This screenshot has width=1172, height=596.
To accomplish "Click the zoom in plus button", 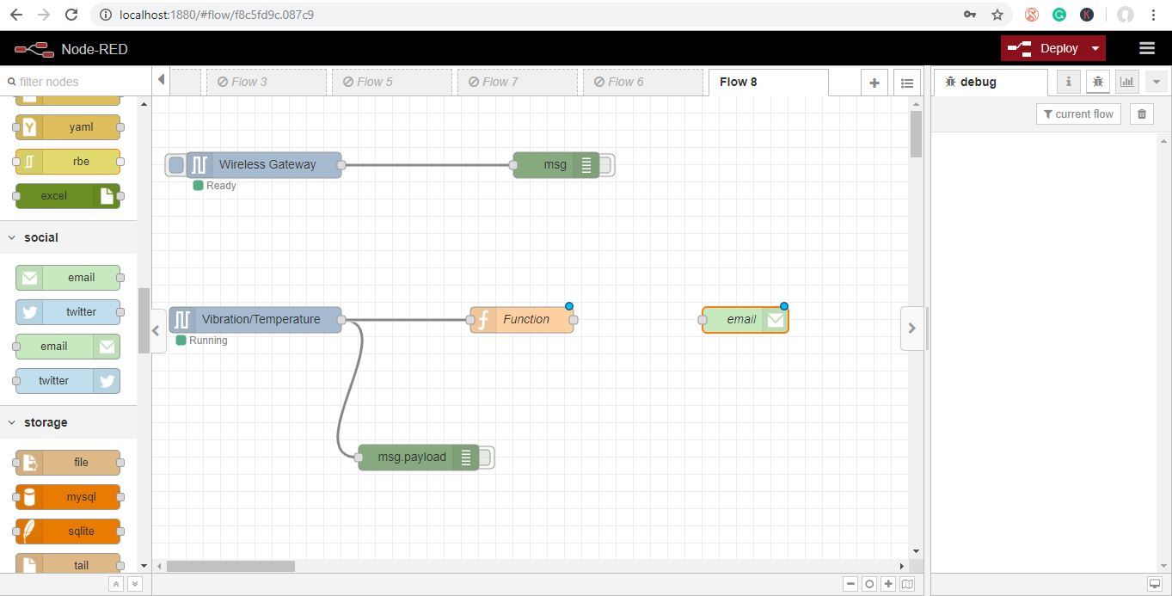I will click(888, 584).
